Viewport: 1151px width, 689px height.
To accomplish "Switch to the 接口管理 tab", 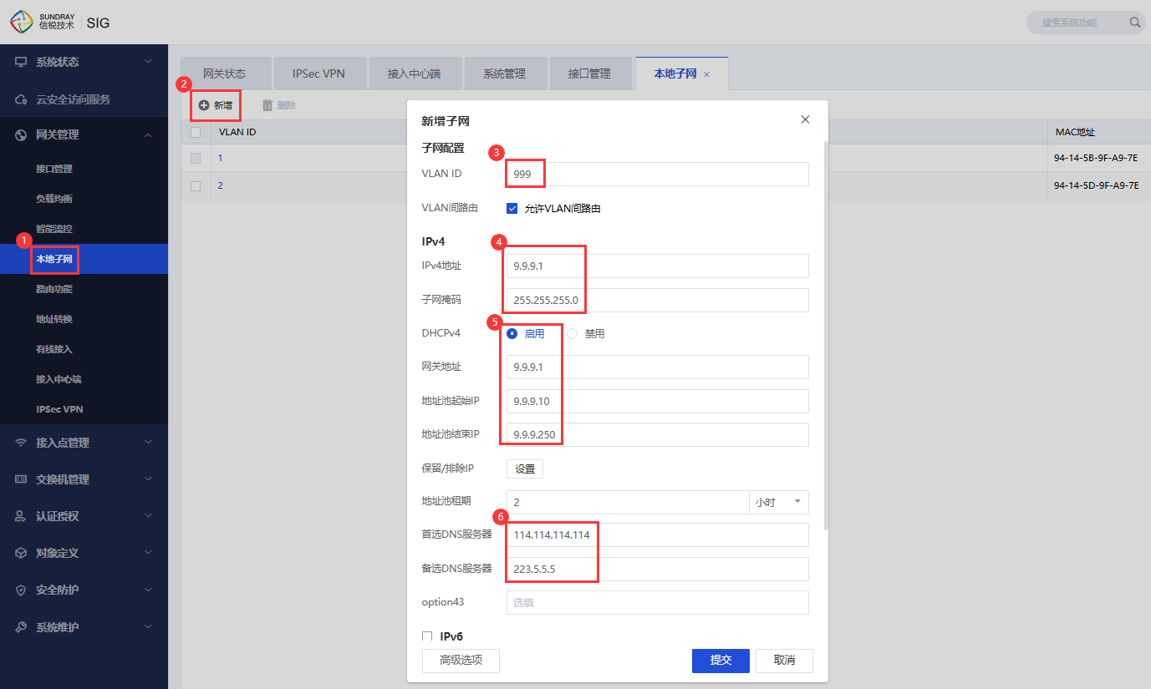I will (590, 73).
